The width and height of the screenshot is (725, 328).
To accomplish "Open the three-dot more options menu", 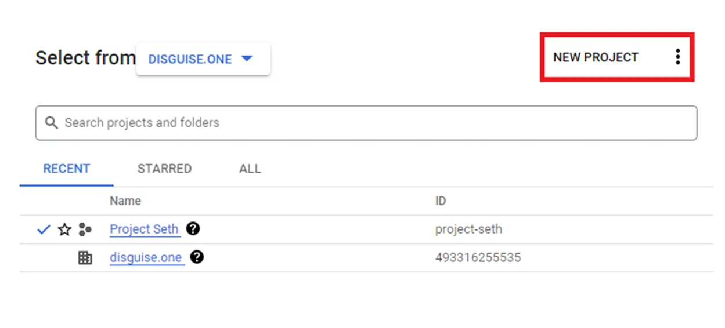I will tap(677, 57).
